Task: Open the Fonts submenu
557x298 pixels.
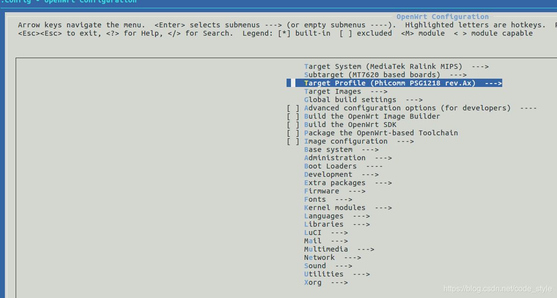Action: click(x=328, y=199)
